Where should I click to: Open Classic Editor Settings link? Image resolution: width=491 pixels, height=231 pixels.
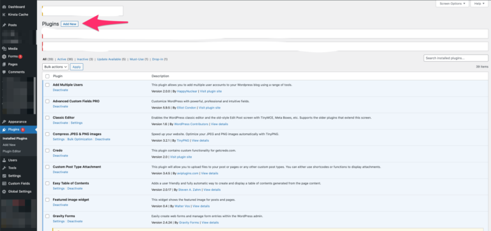click(77, 123)
